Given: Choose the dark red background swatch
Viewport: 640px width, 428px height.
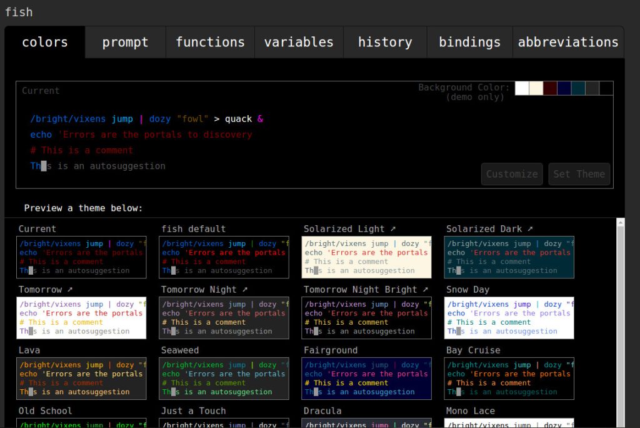Looking at the screenshot, I should tap(550, 88).
